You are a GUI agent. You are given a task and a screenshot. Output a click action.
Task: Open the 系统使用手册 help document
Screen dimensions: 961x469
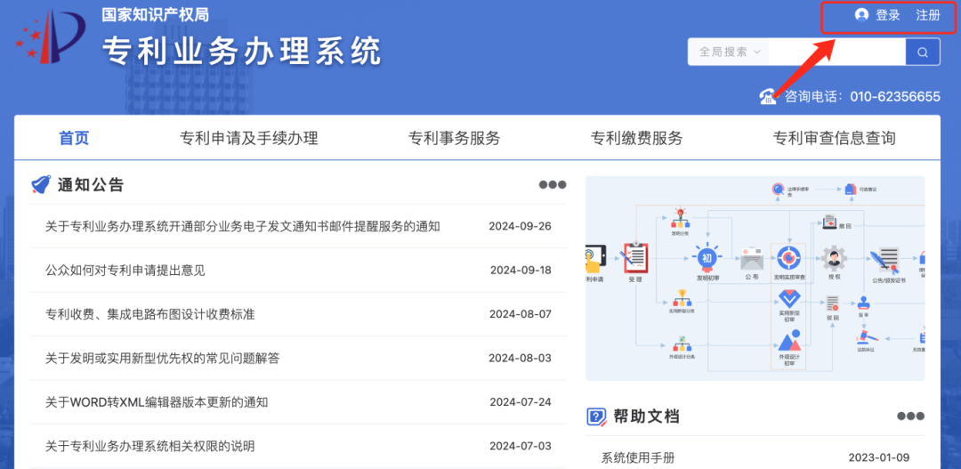[x=638, y=457]
